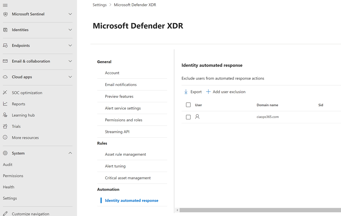Click the Identities sidebar icon
The height and width of the screenshot is (216, 341).
[x=5, y=30]
